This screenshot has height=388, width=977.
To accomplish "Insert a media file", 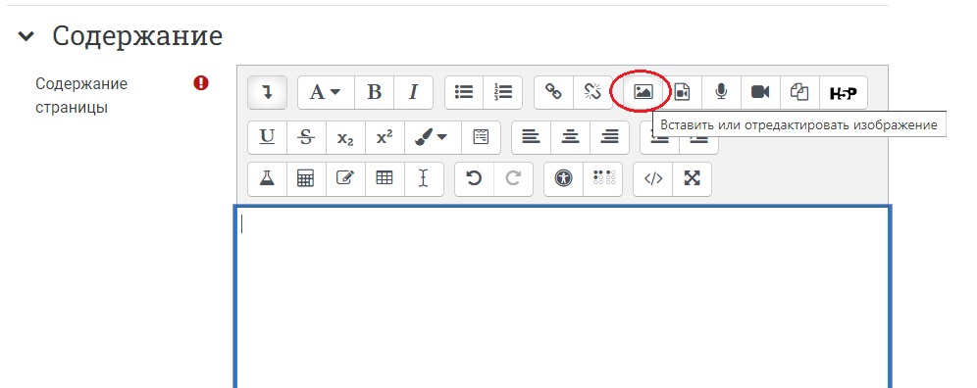I will click(683, 92).
